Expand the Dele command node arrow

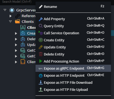[x=16, y=39]
